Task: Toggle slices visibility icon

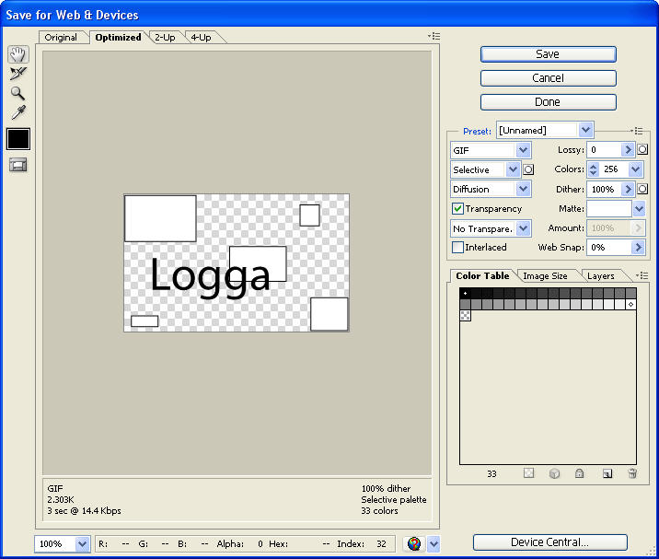Action: 18,165
